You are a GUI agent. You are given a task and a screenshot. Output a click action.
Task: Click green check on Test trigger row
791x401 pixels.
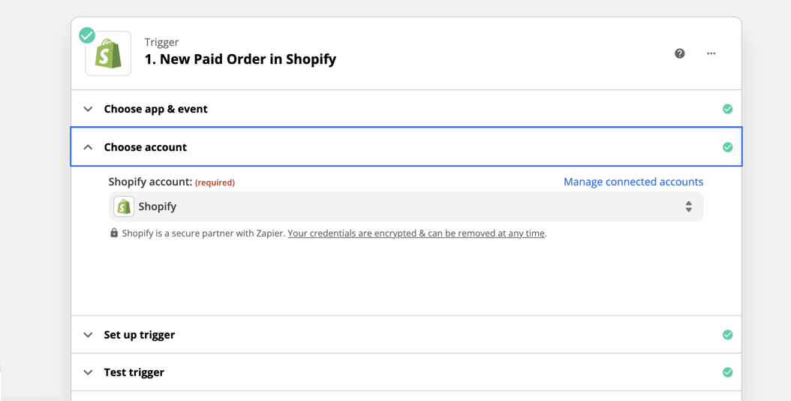point(727,372)
